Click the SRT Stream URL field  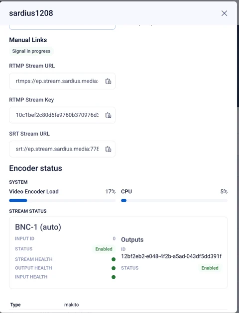tap(62, 149)
